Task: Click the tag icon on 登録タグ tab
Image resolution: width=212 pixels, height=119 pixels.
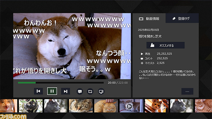Action: click(x=174, y=19)
